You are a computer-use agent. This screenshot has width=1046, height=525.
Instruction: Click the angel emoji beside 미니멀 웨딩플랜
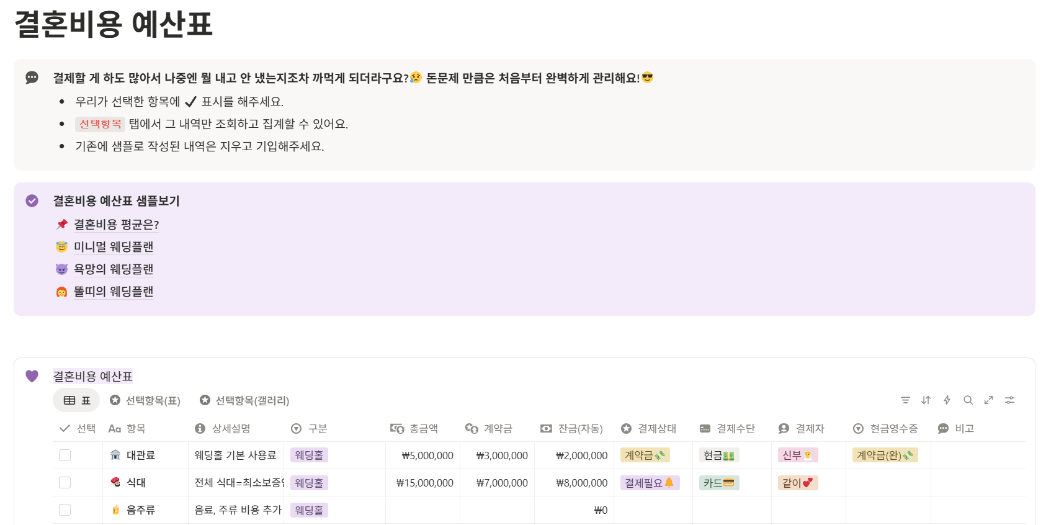tap(61, 246)
